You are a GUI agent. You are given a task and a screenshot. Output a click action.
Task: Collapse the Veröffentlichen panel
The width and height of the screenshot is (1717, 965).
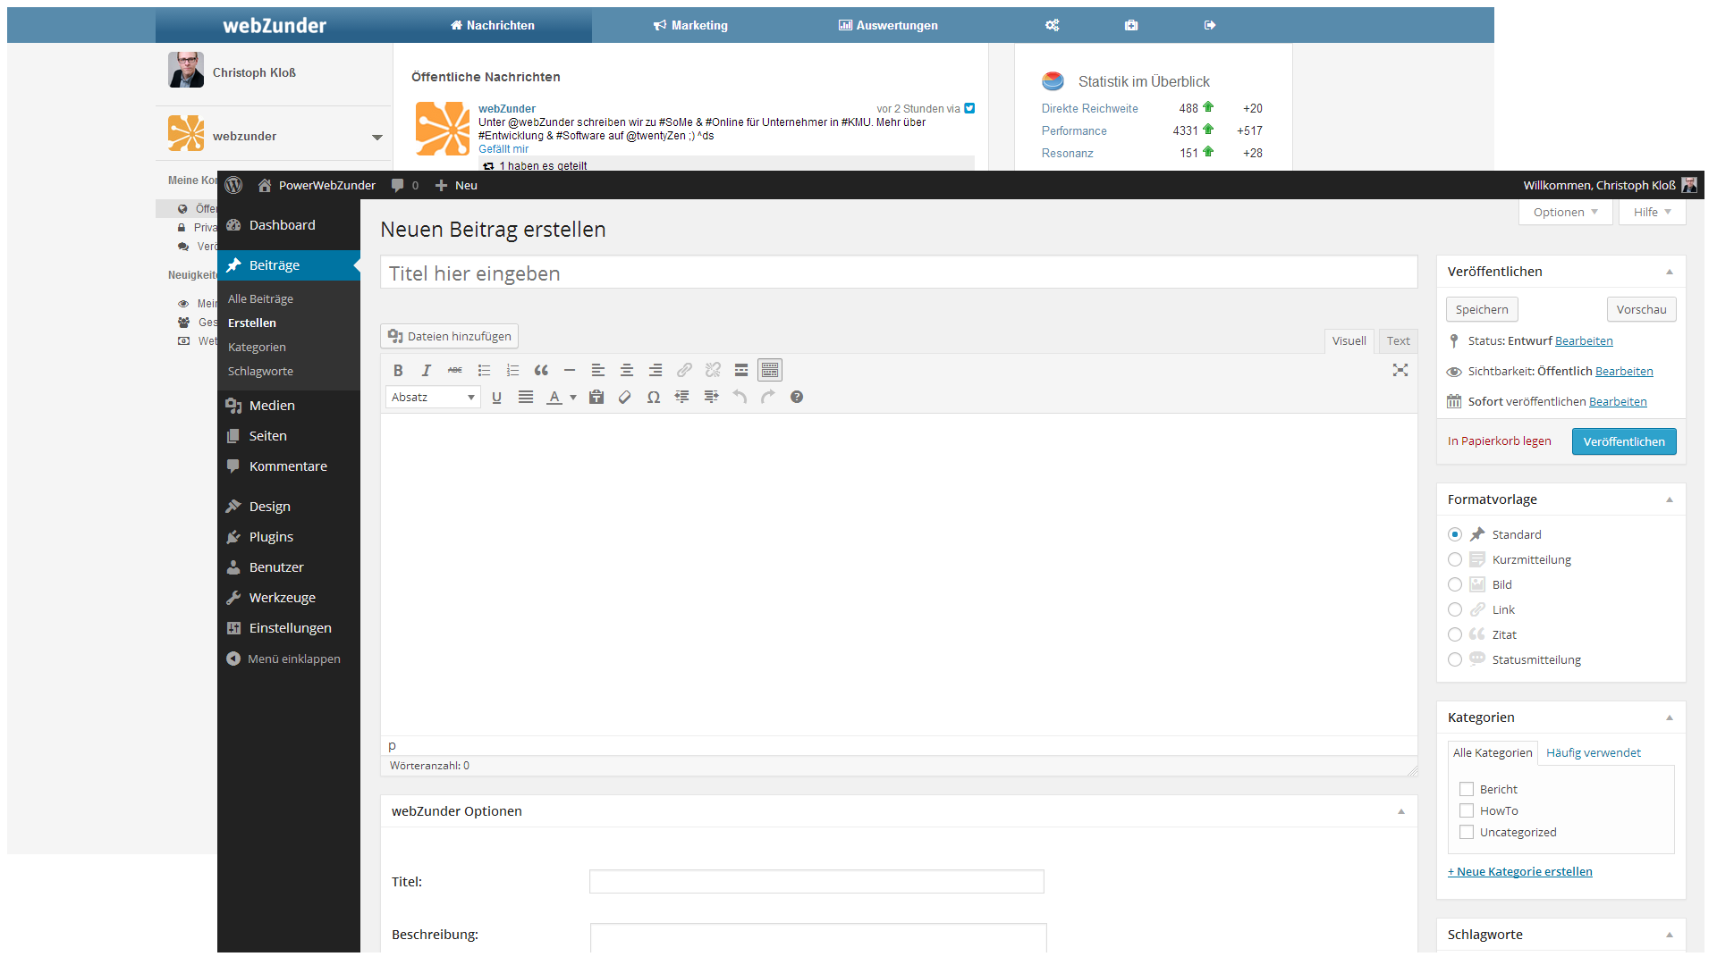[1670, 272]
